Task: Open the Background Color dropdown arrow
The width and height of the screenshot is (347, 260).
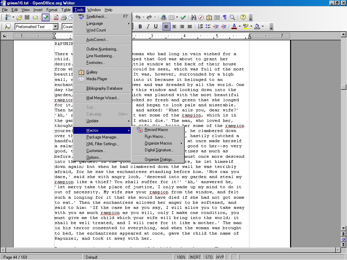Action: (263, 26)
